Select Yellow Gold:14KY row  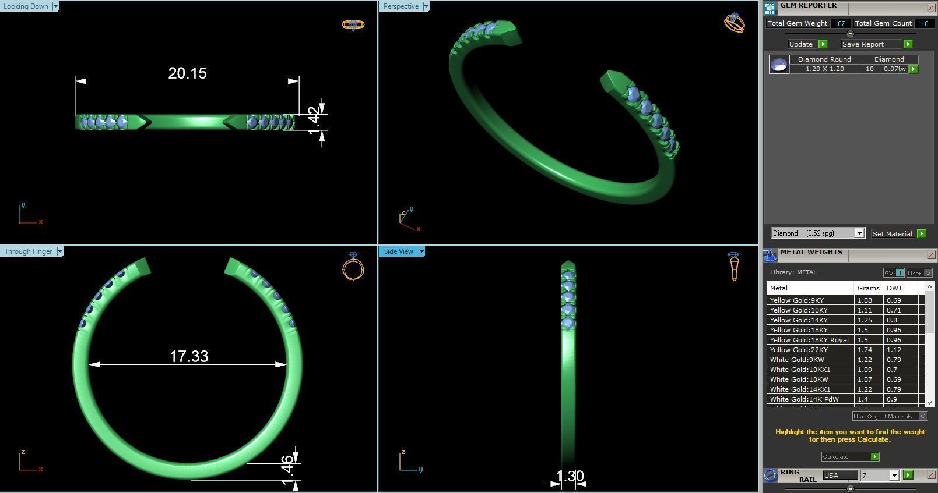[845, 320]
